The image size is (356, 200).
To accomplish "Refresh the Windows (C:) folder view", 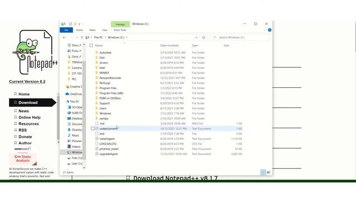I will [x=204, y=37].
